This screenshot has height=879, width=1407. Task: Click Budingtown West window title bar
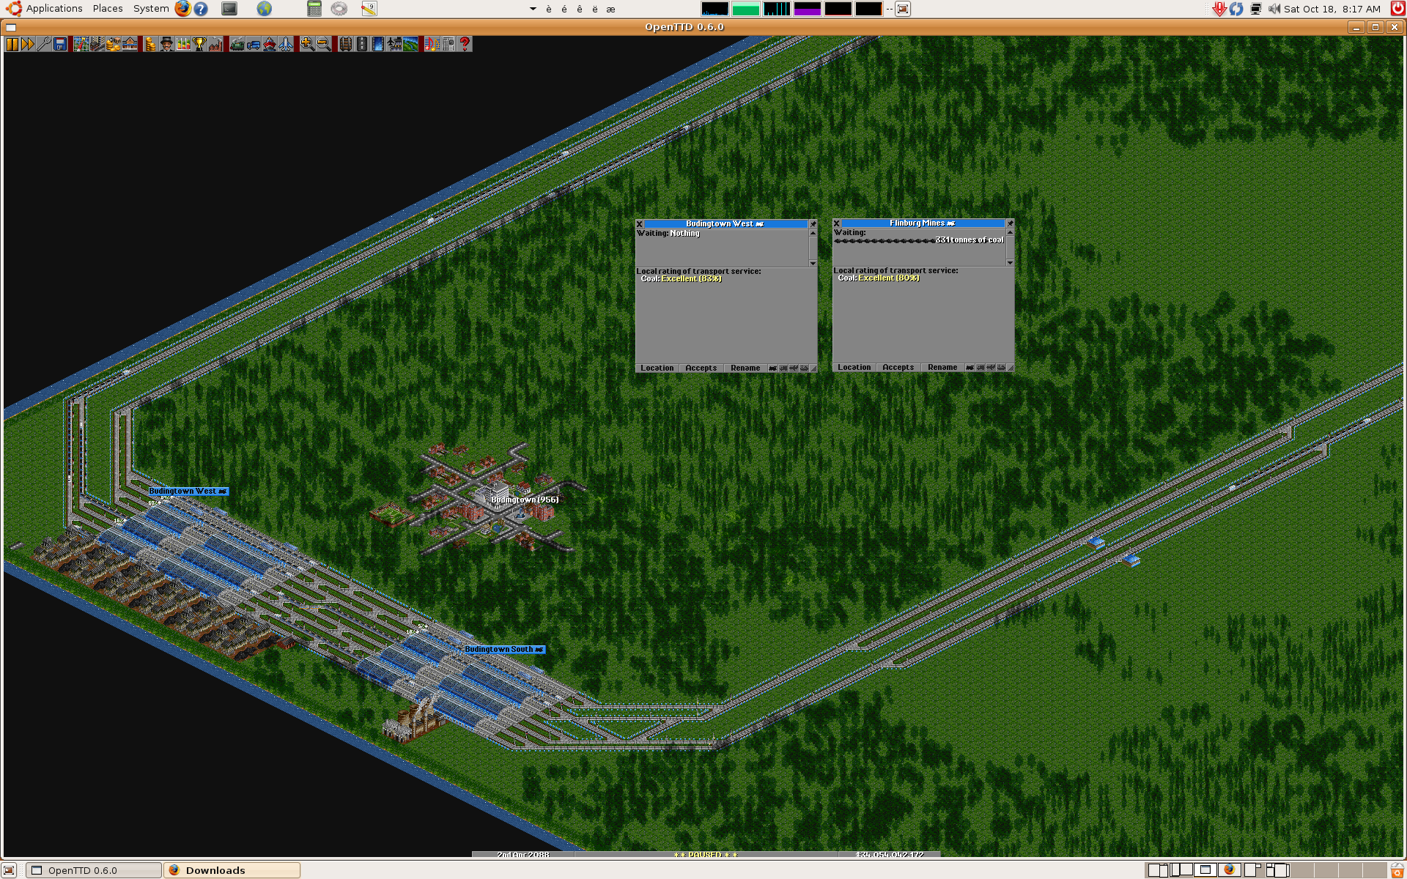725,223
